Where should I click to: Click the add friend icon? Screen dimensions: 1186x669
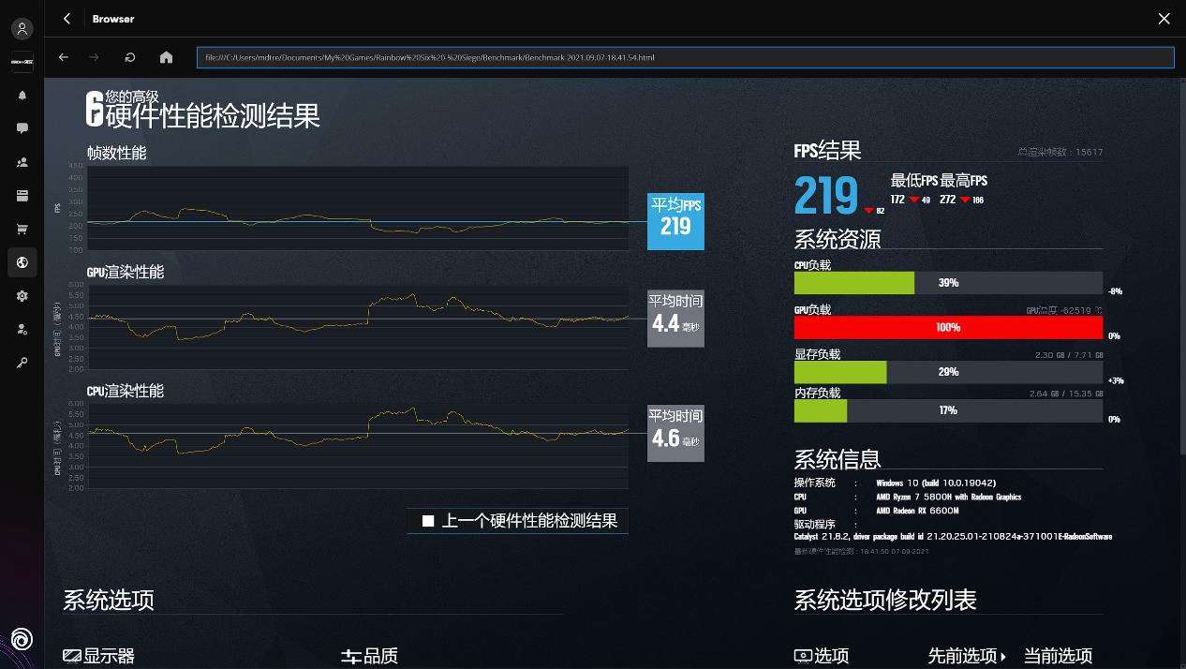pyautogui.click(x=22, y=329)
